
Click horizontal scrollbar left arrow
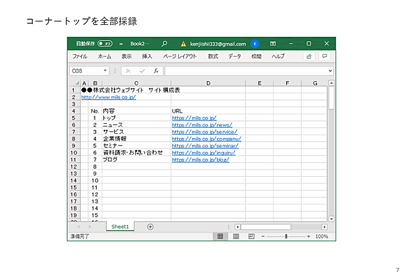click(x=238, y=227)
